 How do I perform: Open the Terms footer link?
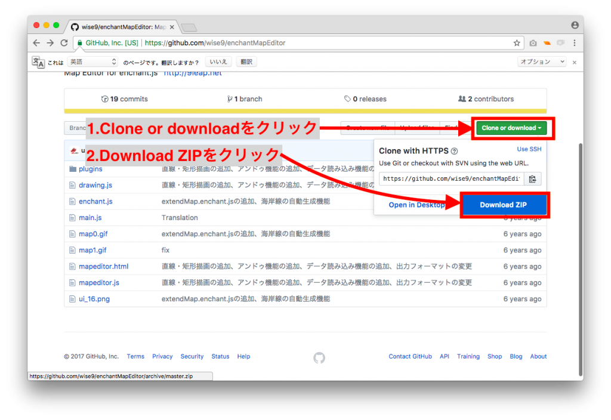tap(135, 357)
